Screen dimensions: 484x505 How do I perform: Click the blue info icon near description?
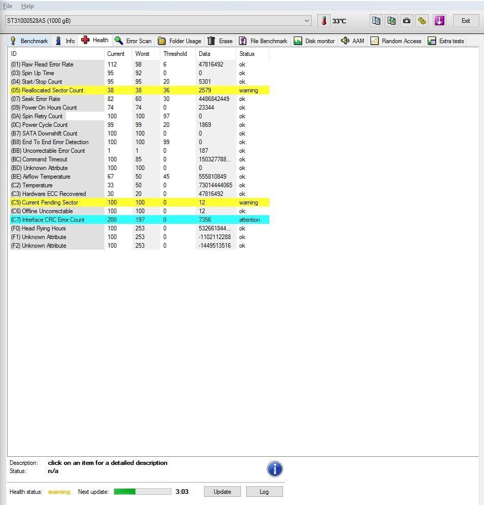[274, 469]
